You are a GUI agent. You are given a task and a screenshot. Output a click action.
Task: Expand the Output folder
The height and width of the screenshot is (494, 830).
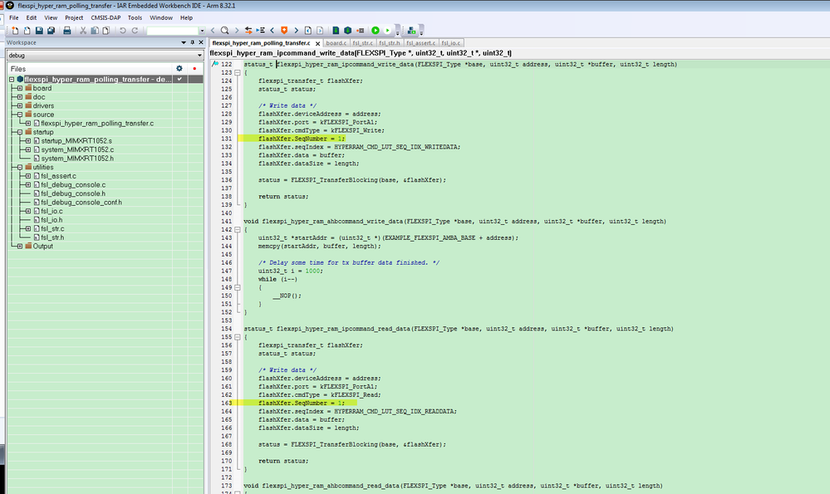[20, 246]
